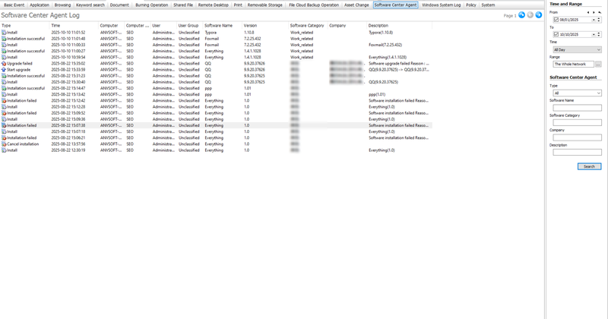Click icon of Installation successful at 11:00:27
The width and height of the screenshot is (608, 319).
4,51
